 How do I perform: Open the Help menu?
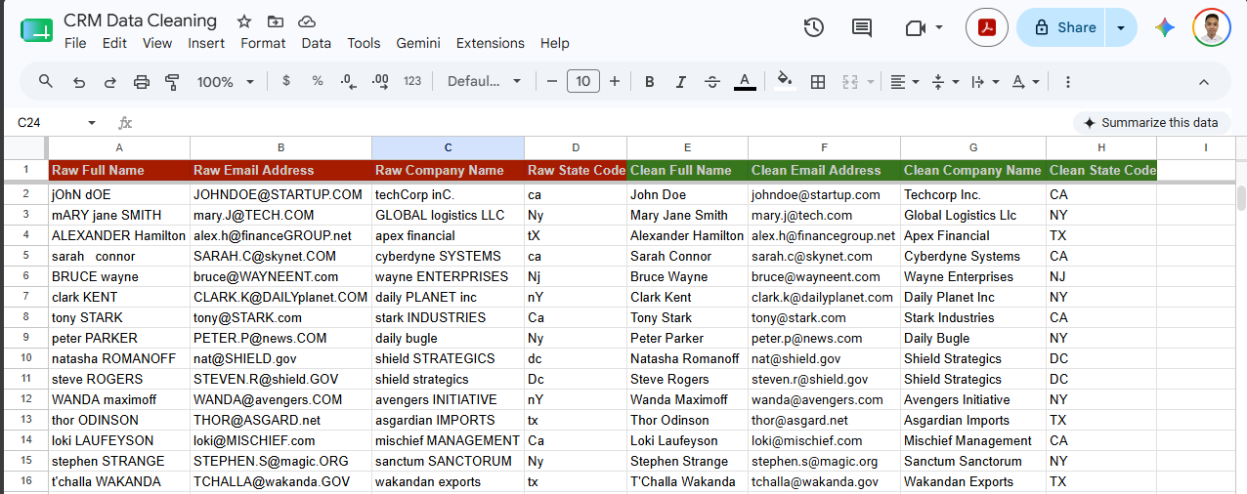click(x=554, y=43)
